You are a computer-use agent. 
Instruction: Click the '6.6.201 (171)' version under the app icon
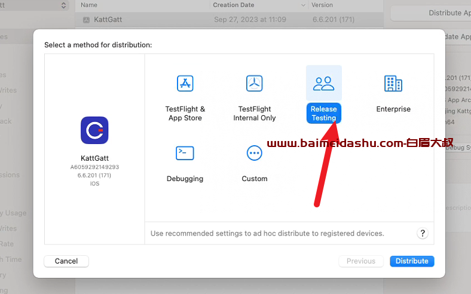94,175
